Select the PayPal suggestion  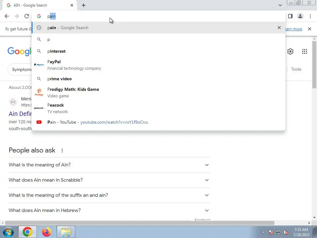click(x=158, y=65)
